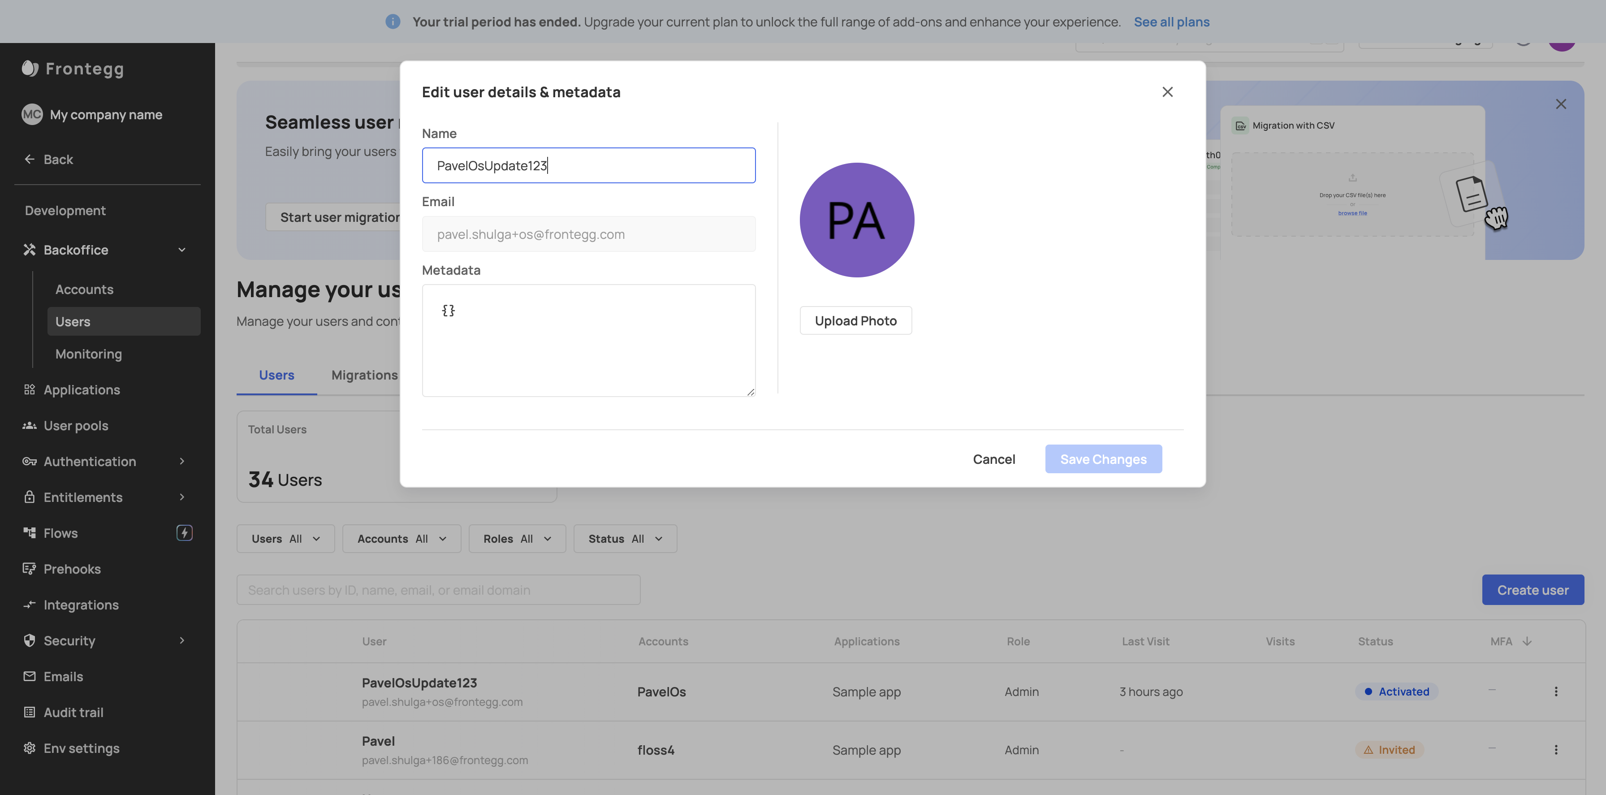Click the Integrations icon

coord(29,604)
